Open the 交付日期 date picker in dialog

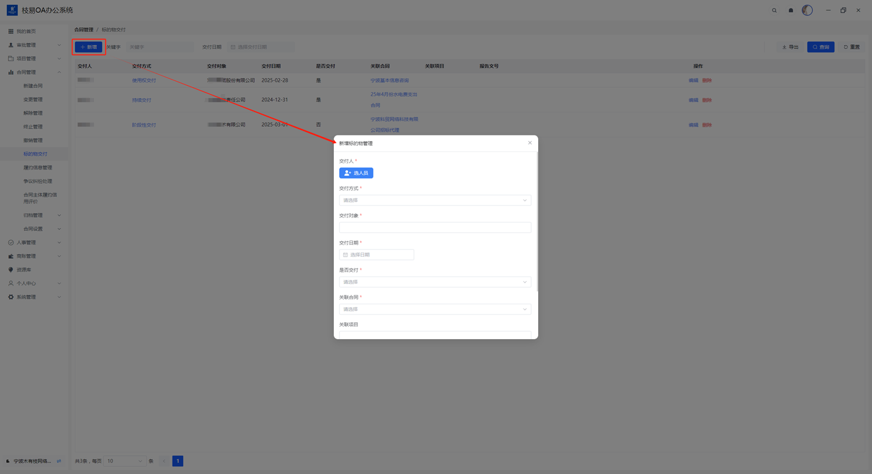(377, 255)
